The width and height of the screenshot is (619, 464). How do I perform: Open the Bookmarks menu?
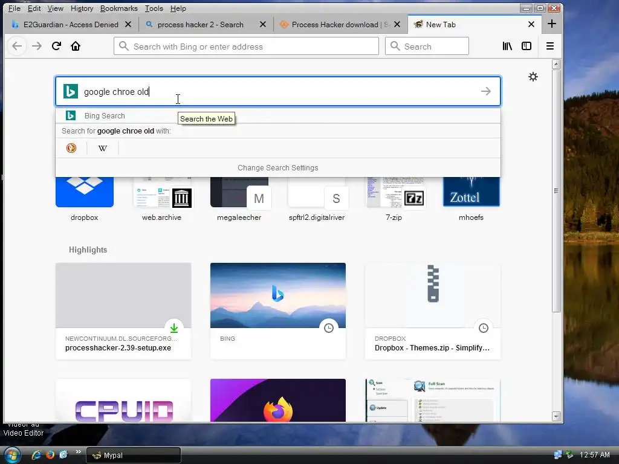coord(119,8)
